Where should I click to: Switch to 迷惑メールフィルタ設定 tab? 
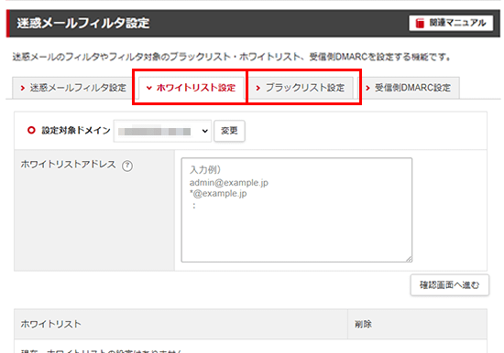73,88
